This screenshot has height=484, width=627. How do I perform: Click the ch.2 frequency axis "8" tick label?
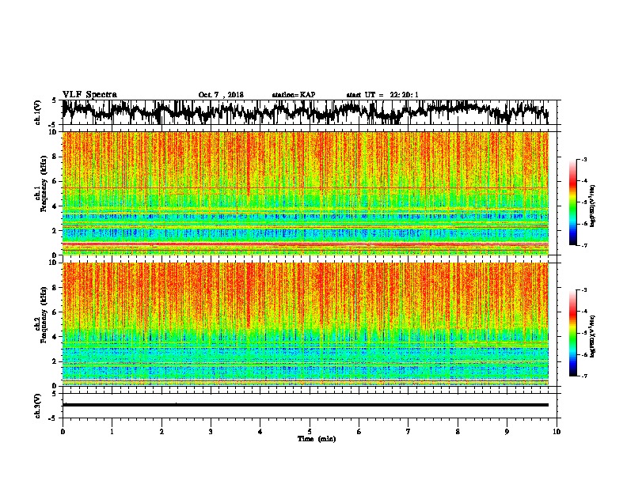[x=55, y=288]
